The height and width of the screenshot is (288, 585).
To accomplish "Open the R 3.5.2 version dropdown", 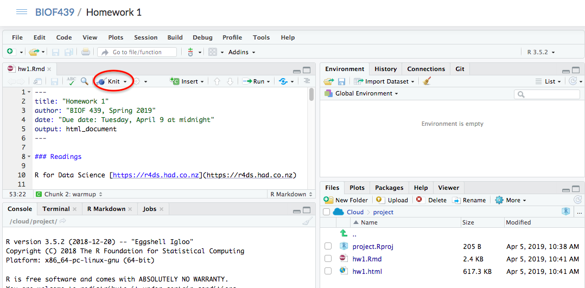I will click(x=541, y=52).
